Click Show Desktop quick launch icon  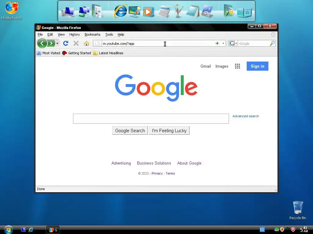pyautogui.click(x=23, y=230)
